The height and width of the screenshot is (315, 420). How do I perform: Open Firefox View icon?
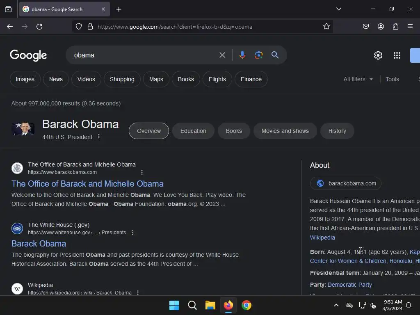click(x=8, y=9)
